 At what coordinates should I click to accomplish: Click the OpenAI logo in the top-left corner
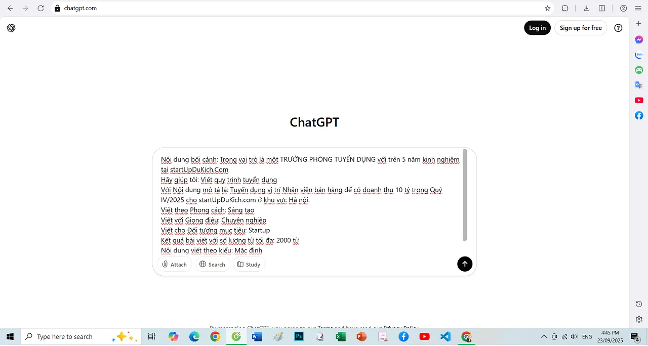point(11,28)
